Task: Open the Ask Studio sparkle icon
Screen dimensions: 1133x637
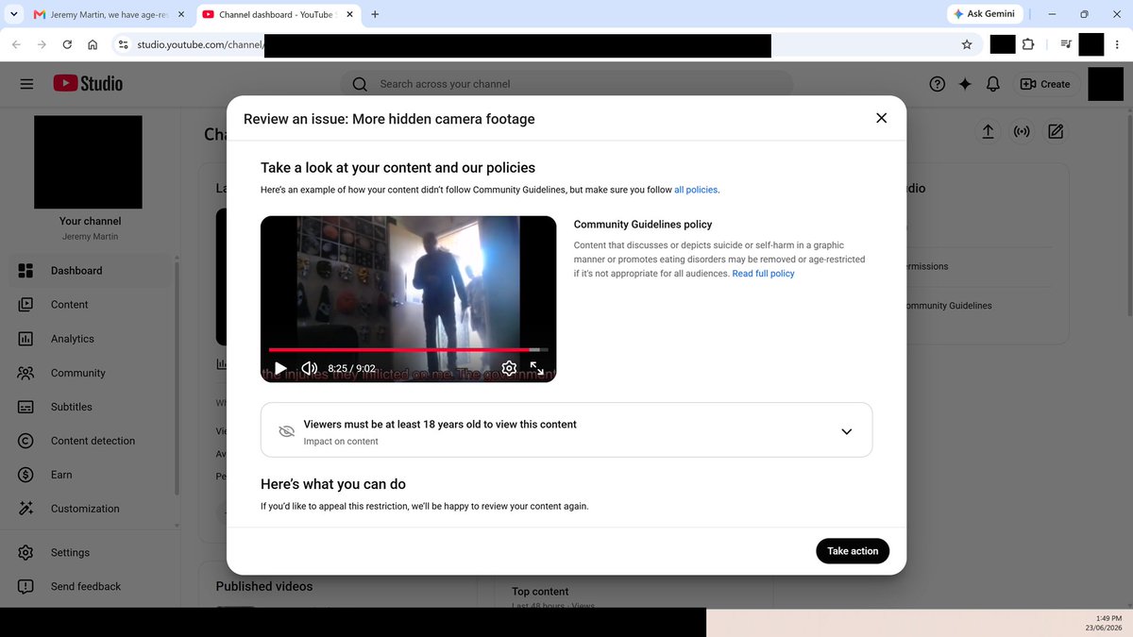Action: 965,84
